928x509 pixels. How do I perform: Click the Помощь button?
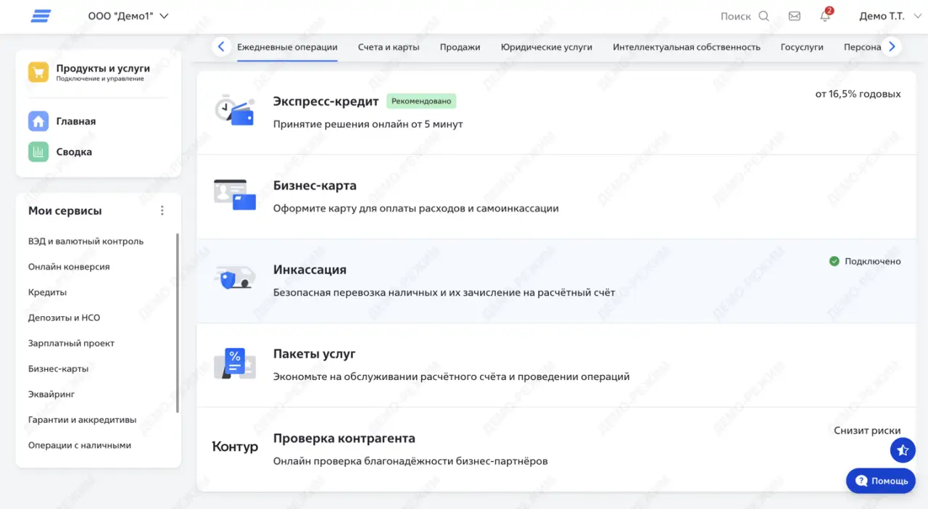coord(880,480)
